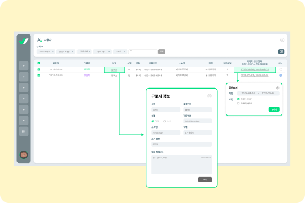The height and width of the screenshot is (203, 305).
Task: Click the date range field in the period popup
Action: point(258,94)
